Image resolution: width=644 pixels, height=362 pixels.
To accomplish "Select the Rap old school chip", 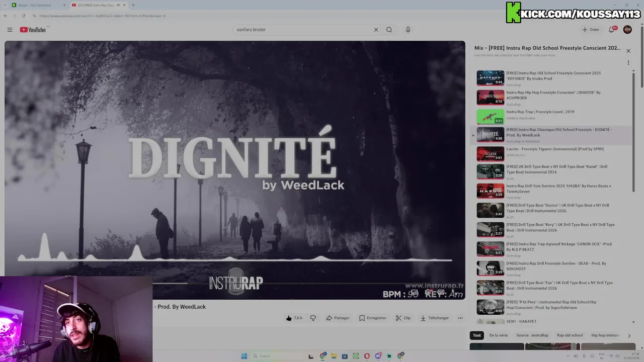I will (x=570, y=335).
